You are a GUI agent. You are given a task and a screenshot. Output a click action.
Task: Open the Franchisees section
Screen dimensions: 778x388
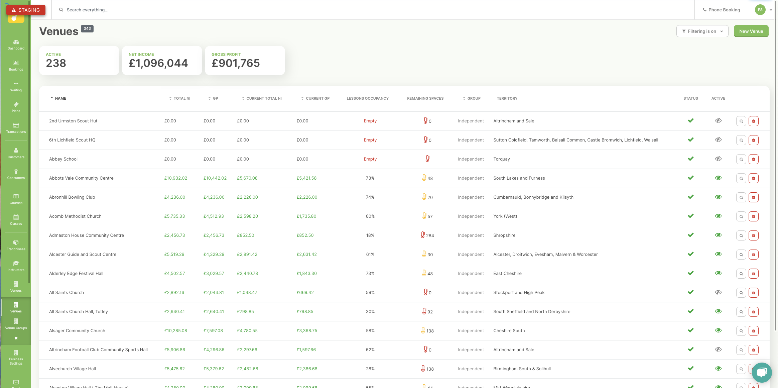click(x=16, y=246)
